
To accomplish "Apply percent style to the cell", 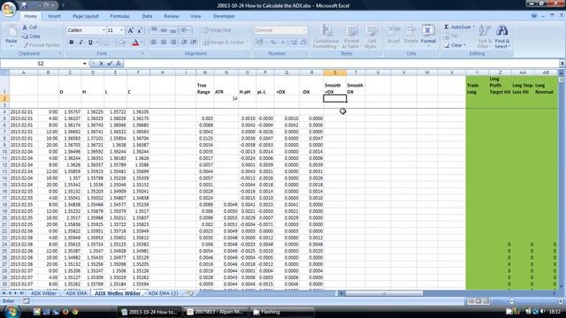I will click(x=273, y=42).
